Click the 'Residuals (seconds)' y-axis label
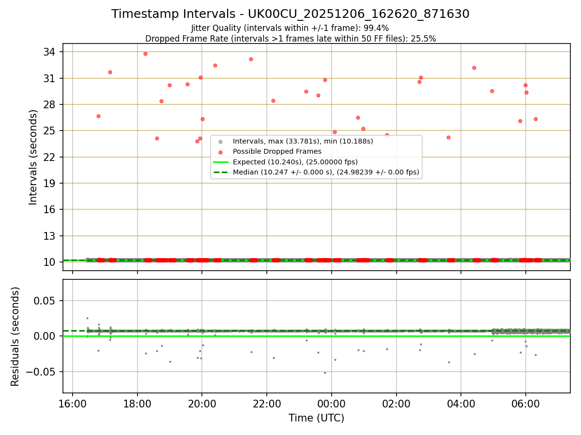 click(15, 336)
